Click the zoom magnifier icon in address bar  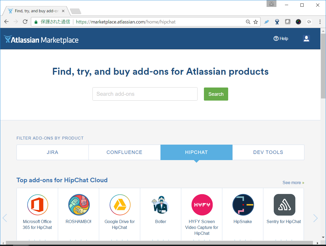coord(248,22)
